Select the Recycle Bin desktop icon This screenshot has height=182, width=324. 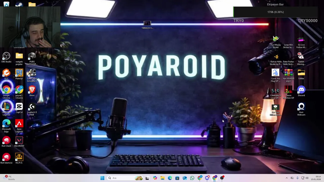[x=6, y=4]
